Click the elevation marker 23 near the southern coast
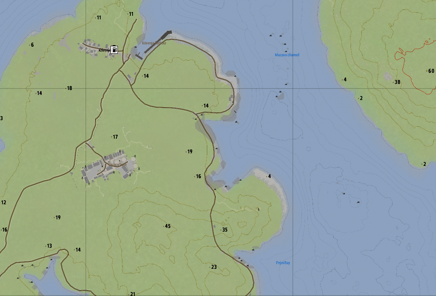 (x=214, y=267)
